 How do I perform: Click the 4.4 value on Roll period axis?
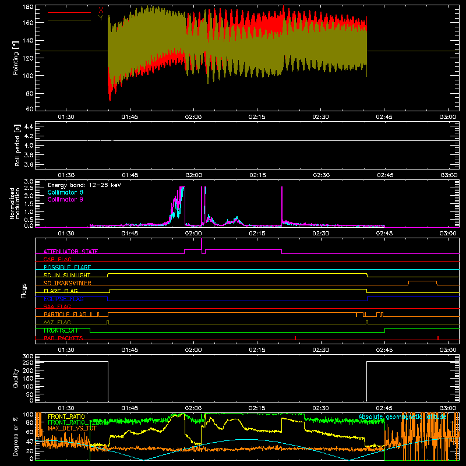coord(28,126)
